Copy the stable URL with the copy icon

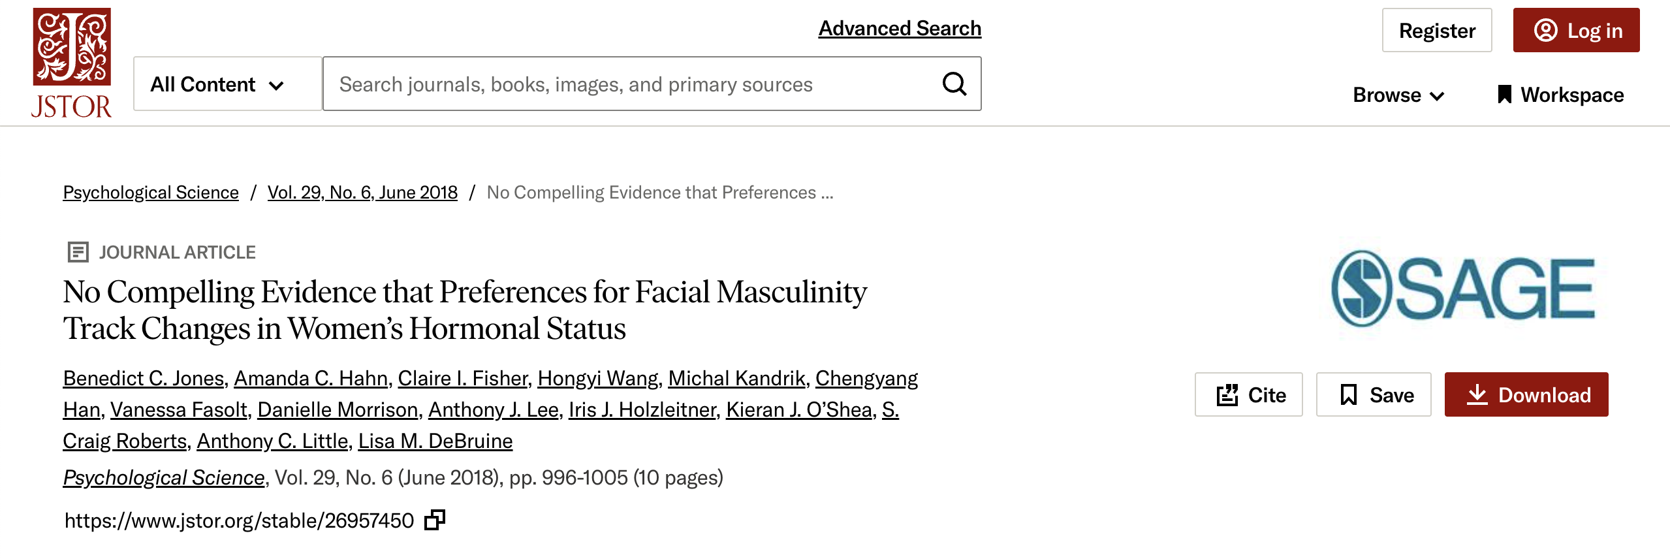435,520
